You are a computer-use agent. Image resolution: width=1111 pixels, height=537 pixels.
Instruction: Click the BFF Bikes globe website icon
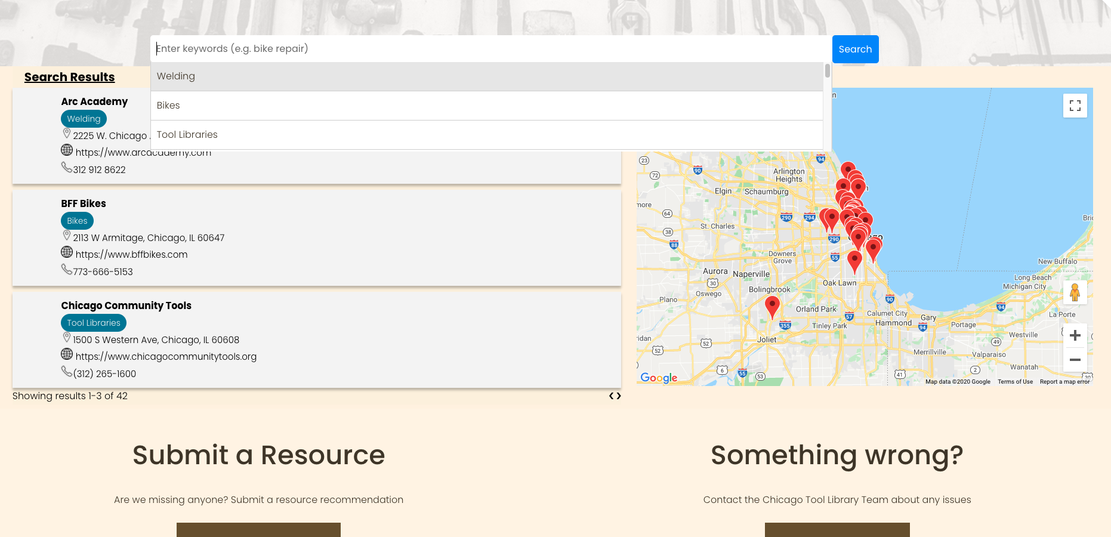(x=67, y=252)
